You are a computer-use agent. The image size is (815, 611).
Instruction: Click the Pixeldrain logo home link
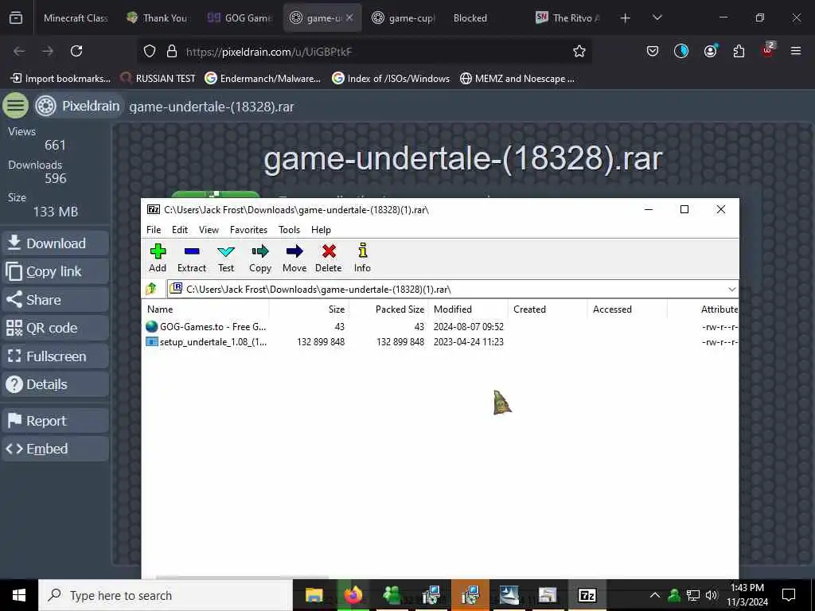tap(79, 106)
